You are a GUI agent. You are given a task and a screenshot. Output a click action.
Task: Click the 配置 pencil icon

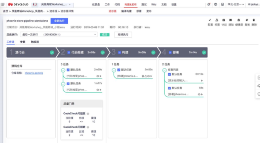[x=210, y=20]
